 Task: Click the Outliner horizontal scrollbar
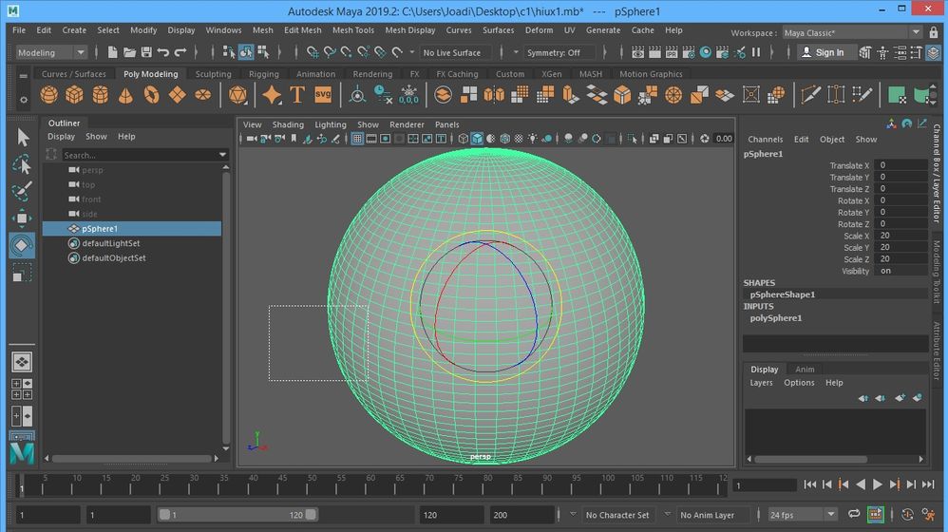pyautogui.click(x=132, y=459)
